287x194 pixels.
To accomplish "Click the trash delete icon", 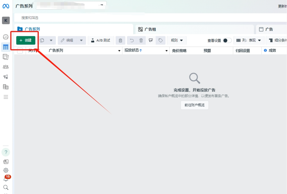I will coord(141,40).
